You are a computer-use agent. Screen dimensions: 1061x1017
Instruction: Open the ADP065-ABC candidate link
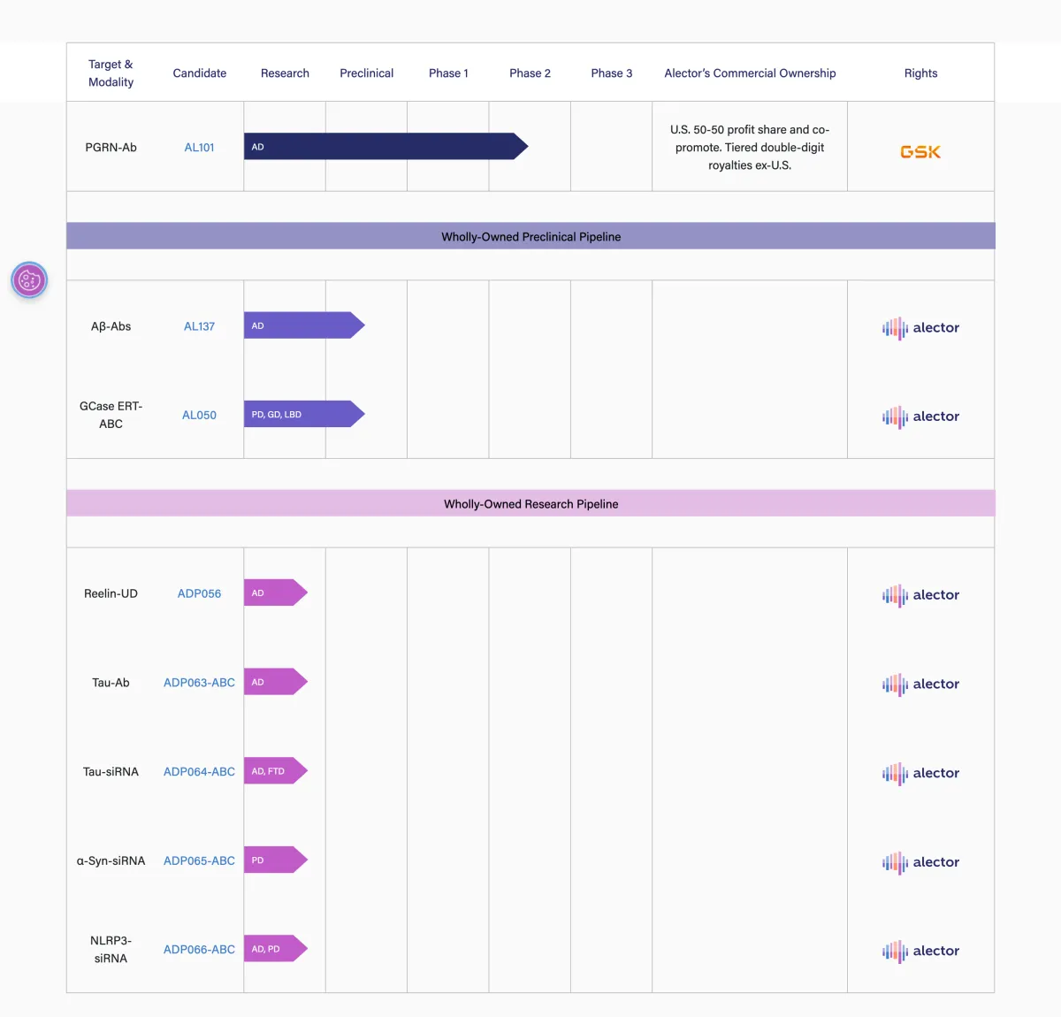point(199,860)
